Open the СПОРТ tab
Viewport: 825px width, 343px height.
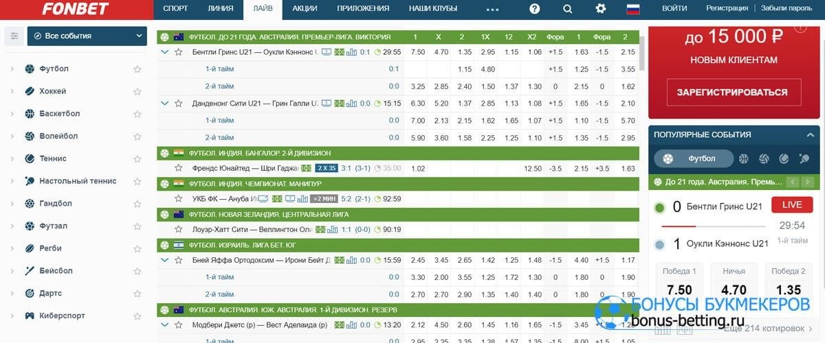[176, 9]
